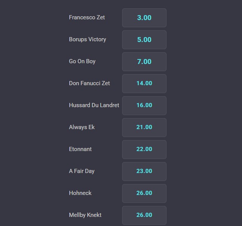
Task: Click the Go On Boy runner label
Action: [x=82, y=61]
